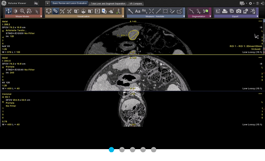Expand the Mouse Modes panel arrow

coord(41,16)
